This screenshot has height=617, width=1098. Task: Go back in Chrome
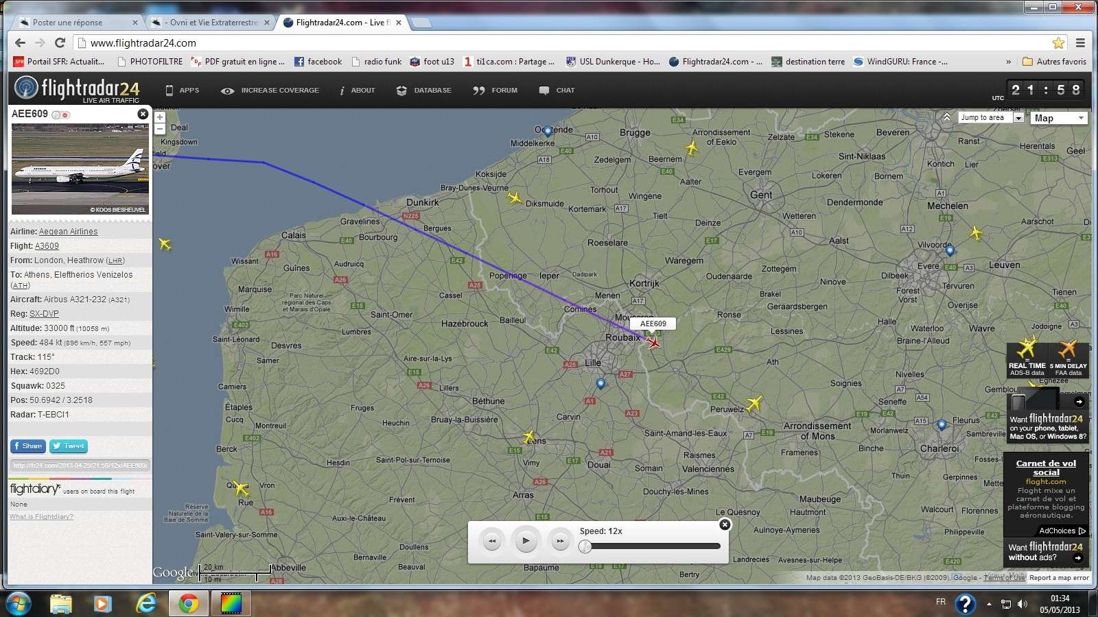pyautogui.click(x=20, y=43)
